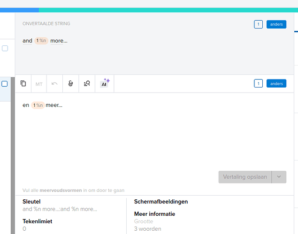Click the AI translation suggestion icon
The width and height of the screenshot is (298, 234).
pos(104,84)
